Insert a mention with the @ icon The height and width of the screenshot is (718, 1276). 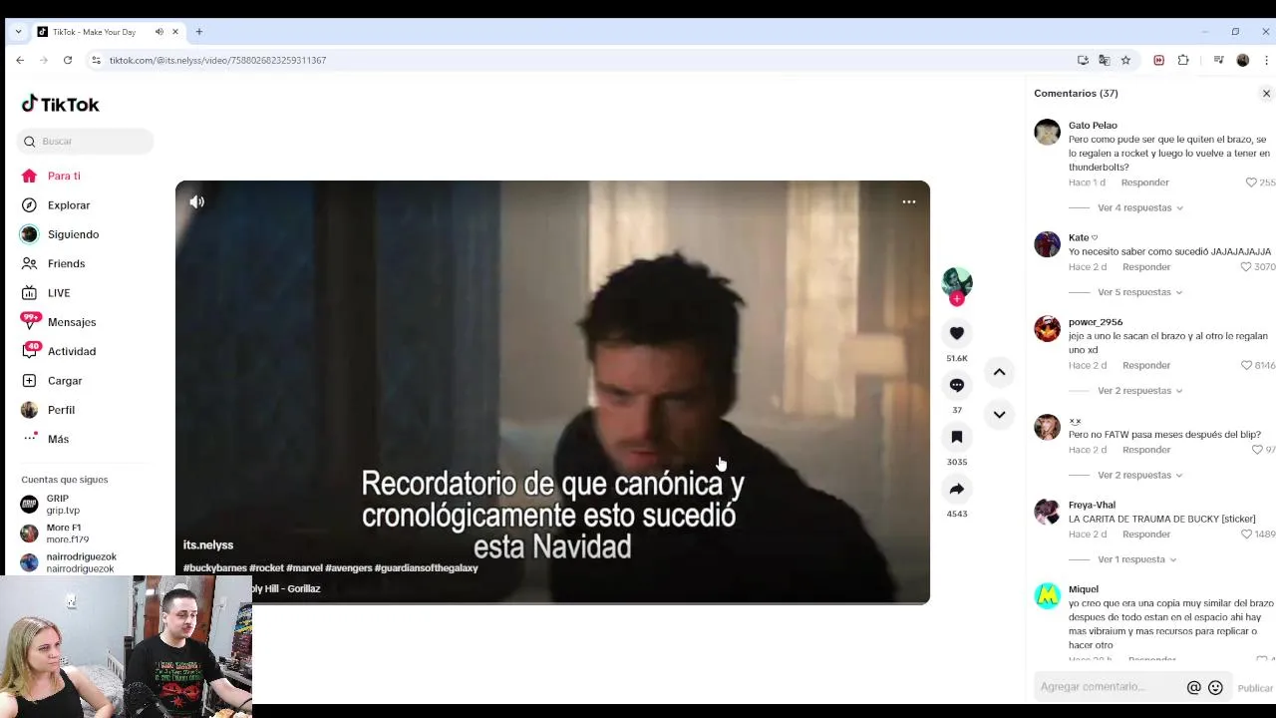[x=1193, y=687]
